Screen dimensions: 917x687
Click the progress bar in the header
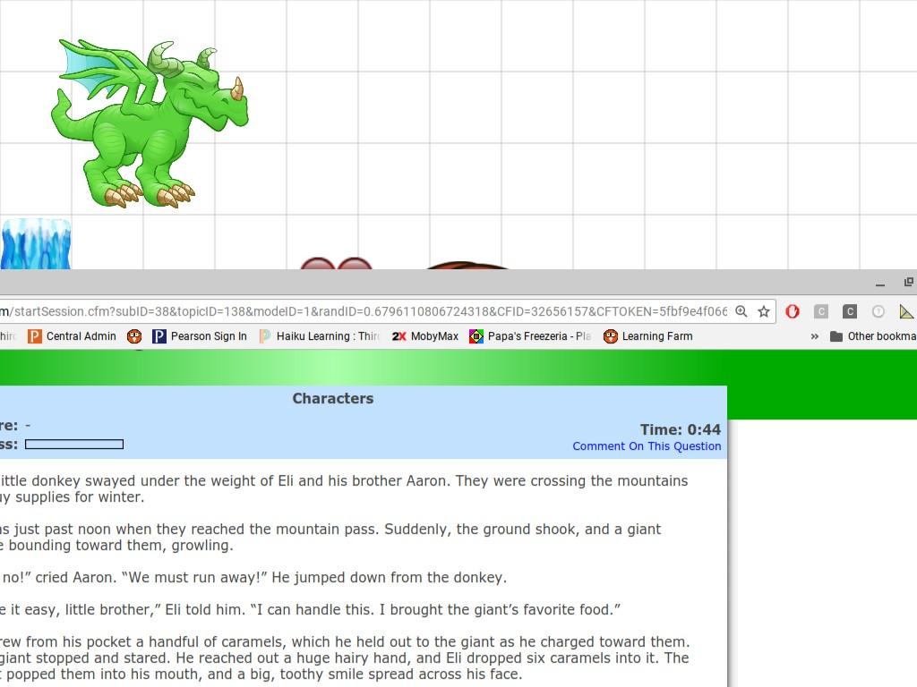point(74,445)
